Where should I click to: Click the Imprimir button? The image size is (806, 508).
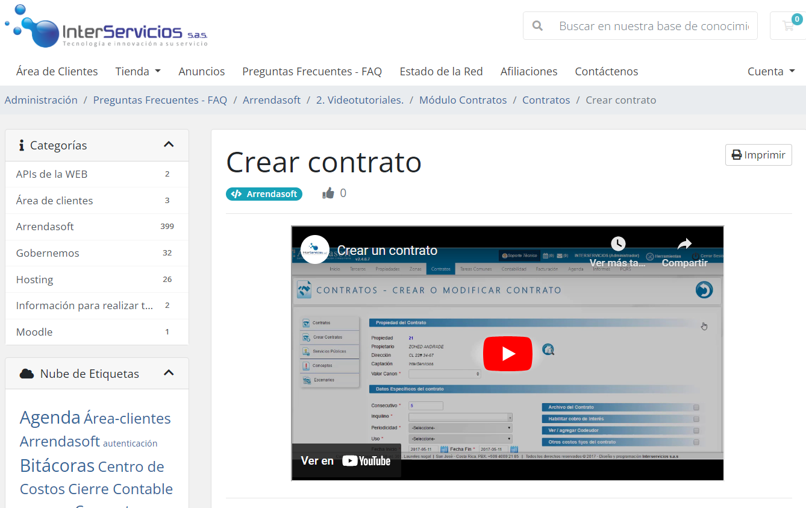pos(758,155)
